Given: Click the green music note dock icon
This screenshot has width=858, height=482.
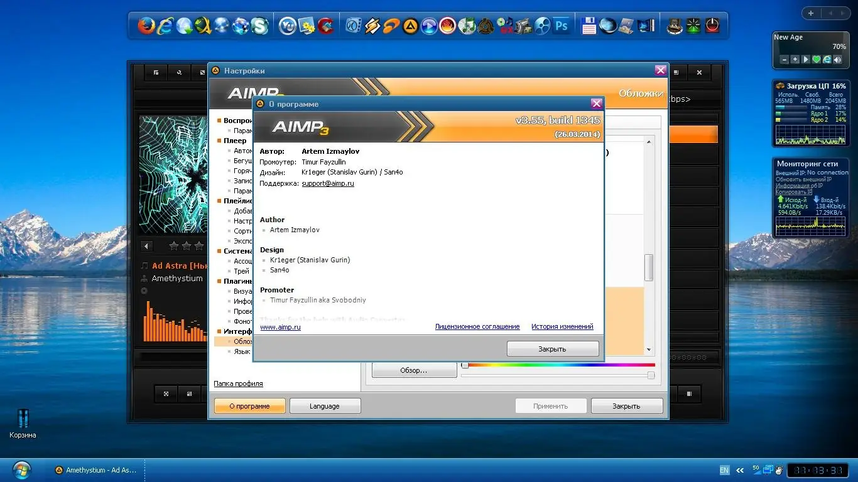Looking at the screenshot, I should coord(467,26).
